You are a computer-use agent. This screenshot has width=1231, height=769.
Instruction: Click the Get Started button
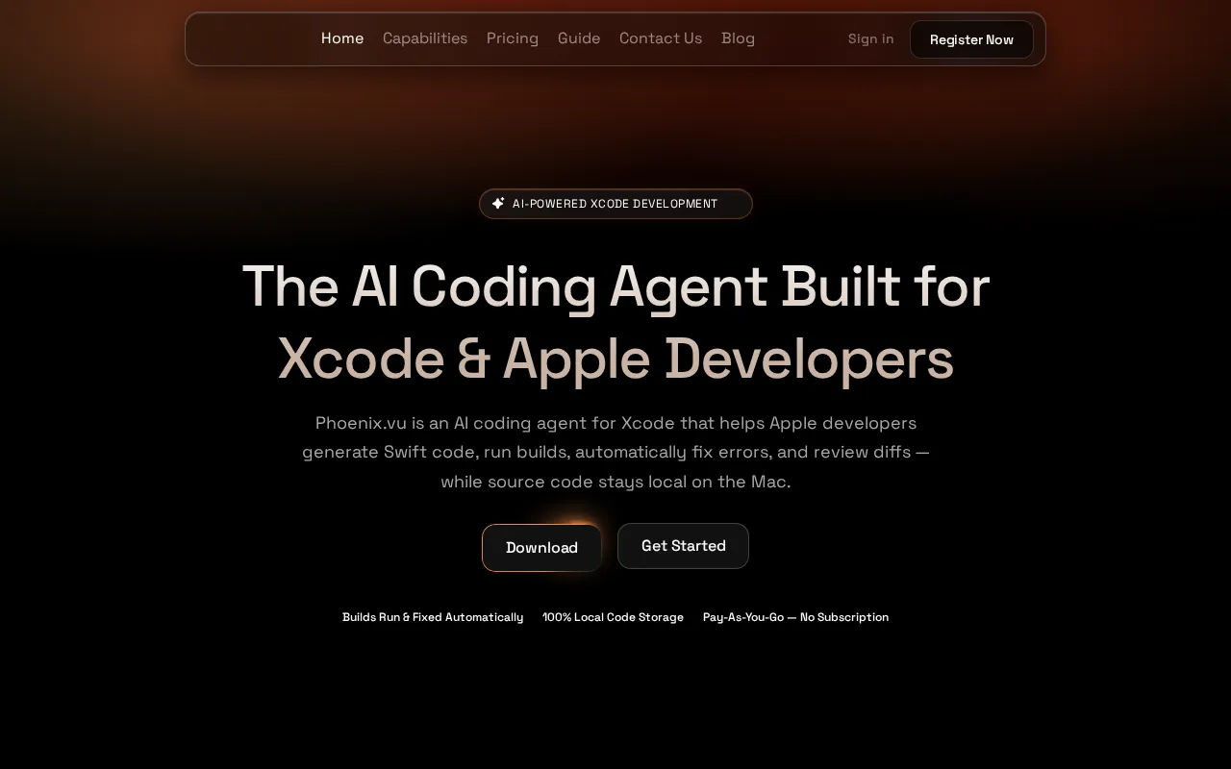(683, 546)
